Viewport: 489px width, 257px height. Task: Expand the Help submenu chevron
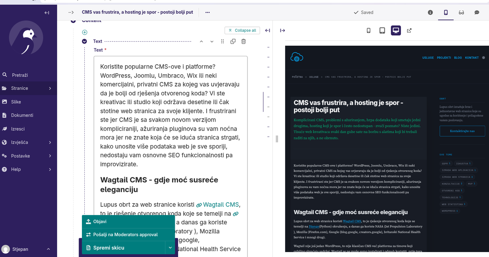pyautogui.click(x=50, y=169)
